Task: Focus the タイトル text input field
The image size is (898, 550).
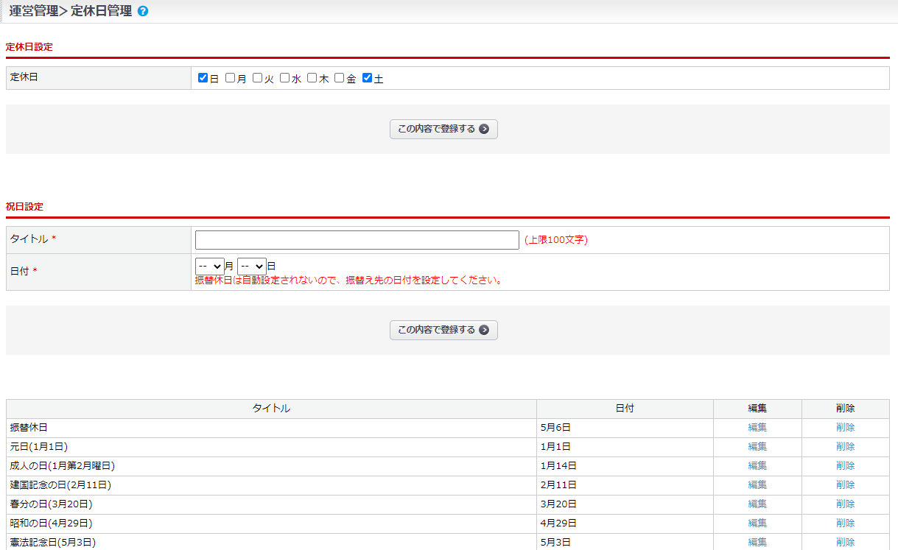Action: [357, 240]
